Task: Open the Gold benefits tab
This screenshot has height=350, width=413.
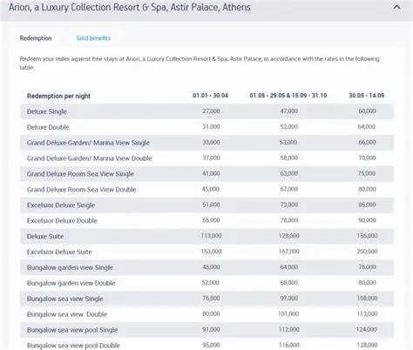Action: tap(93, 38)
